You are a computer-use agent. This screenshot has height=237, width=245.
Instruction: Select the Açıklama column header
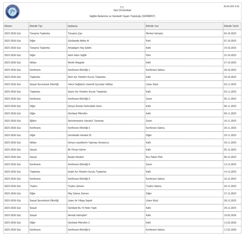(x=73, y=26)
